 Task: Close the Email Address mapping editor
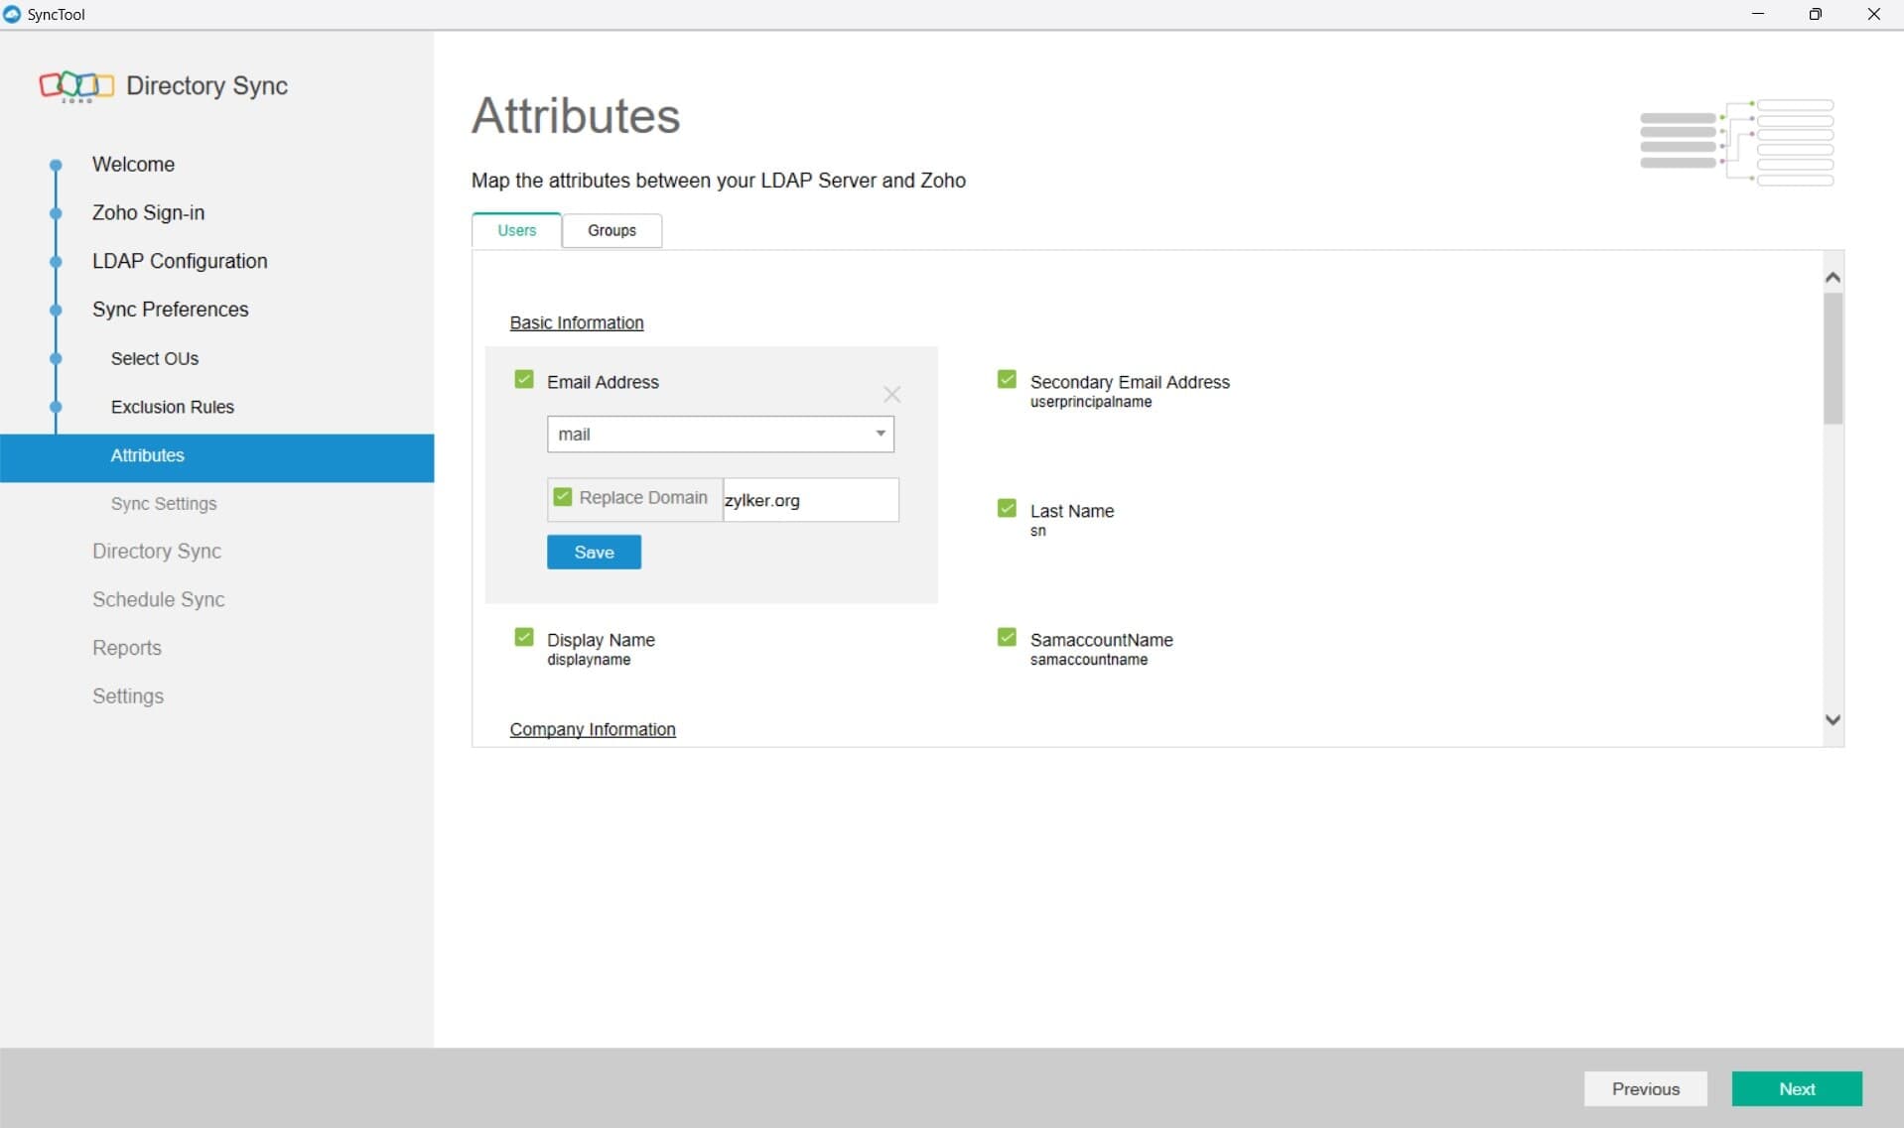point(891,395)
